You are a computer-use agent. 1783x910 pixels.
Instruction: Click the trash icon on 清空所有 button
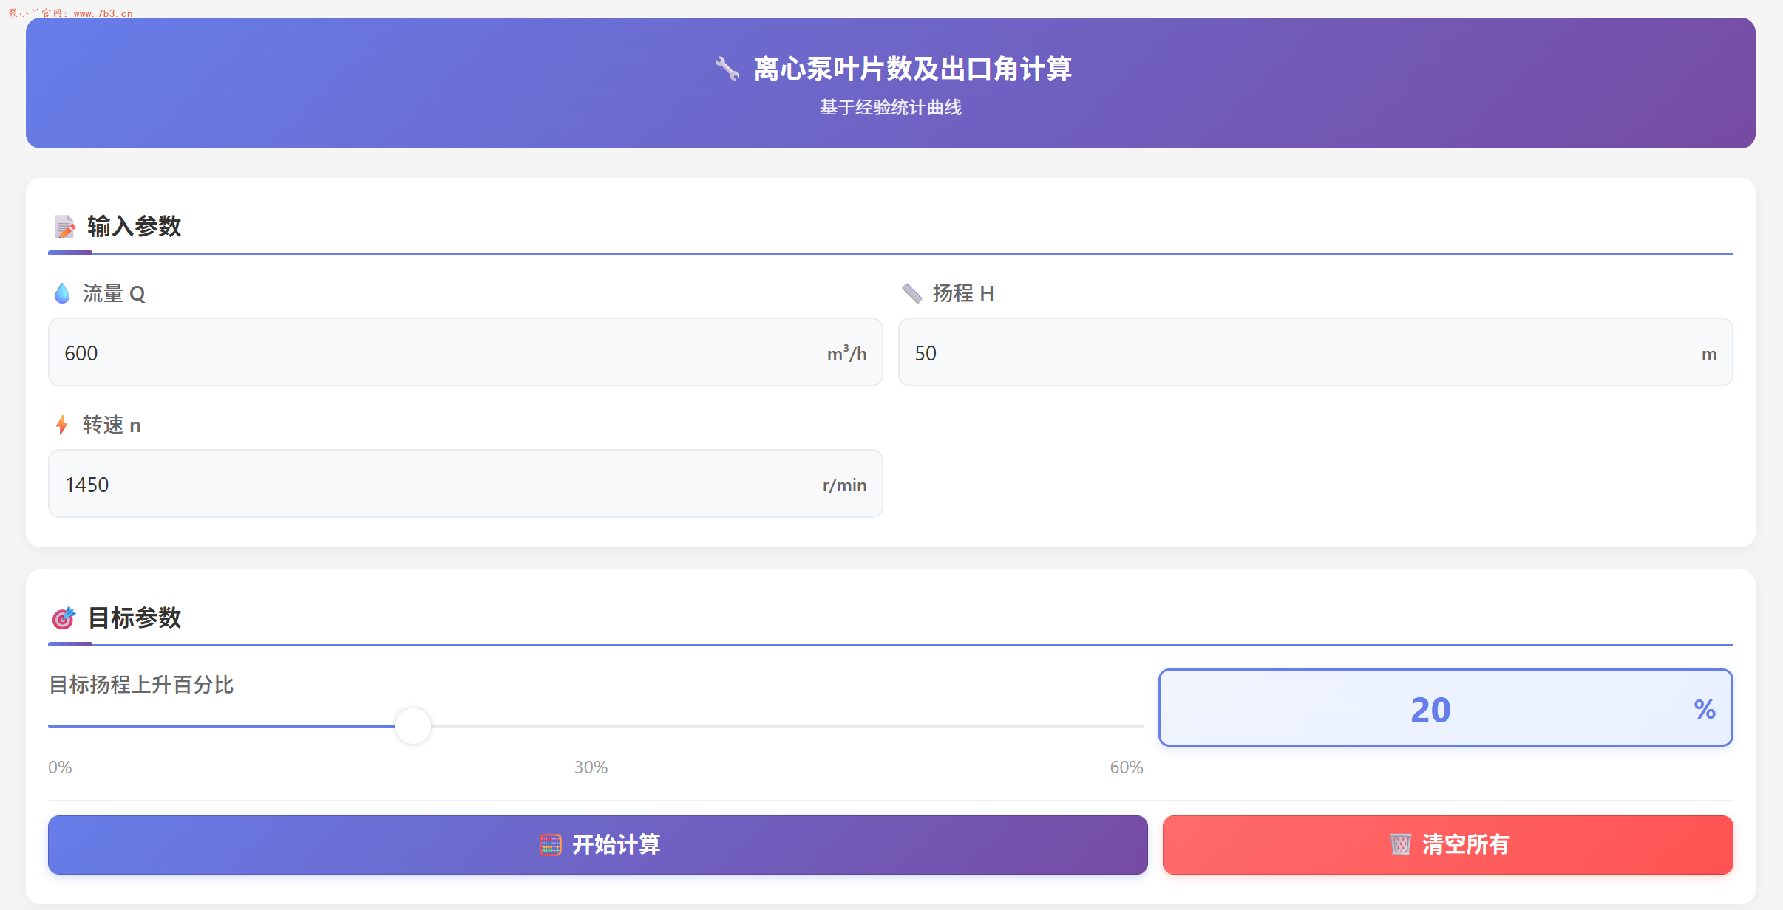1402,844
